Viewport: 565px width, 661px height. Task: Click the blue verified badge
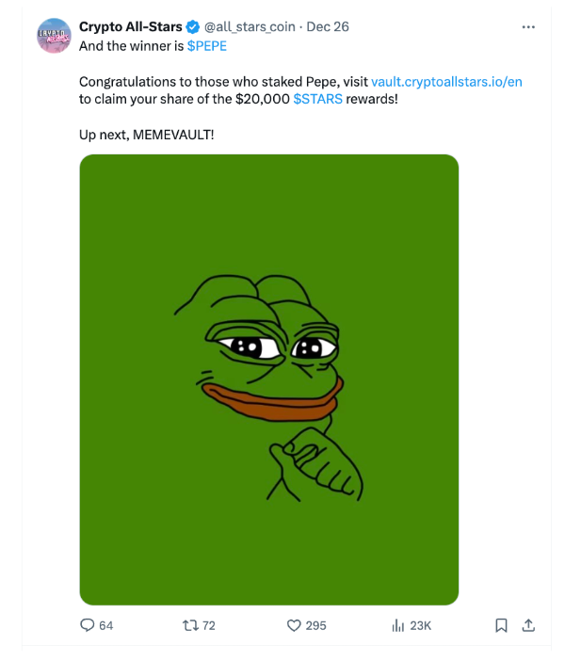(x=192, y=26)
